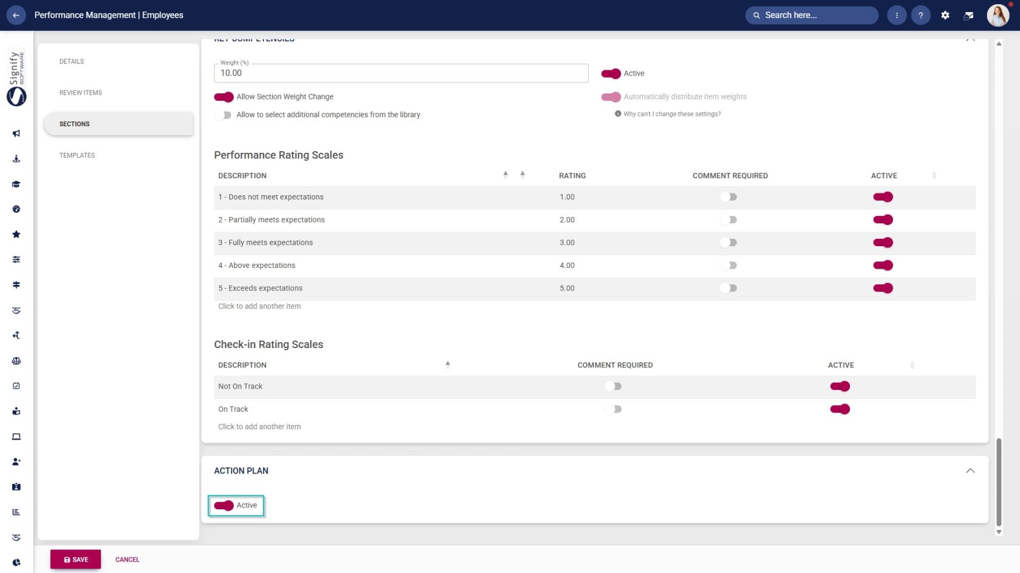Click the info icon beside Why can't I change
This screenshot has width=1020, height=573.
click(x=617, y=114)
